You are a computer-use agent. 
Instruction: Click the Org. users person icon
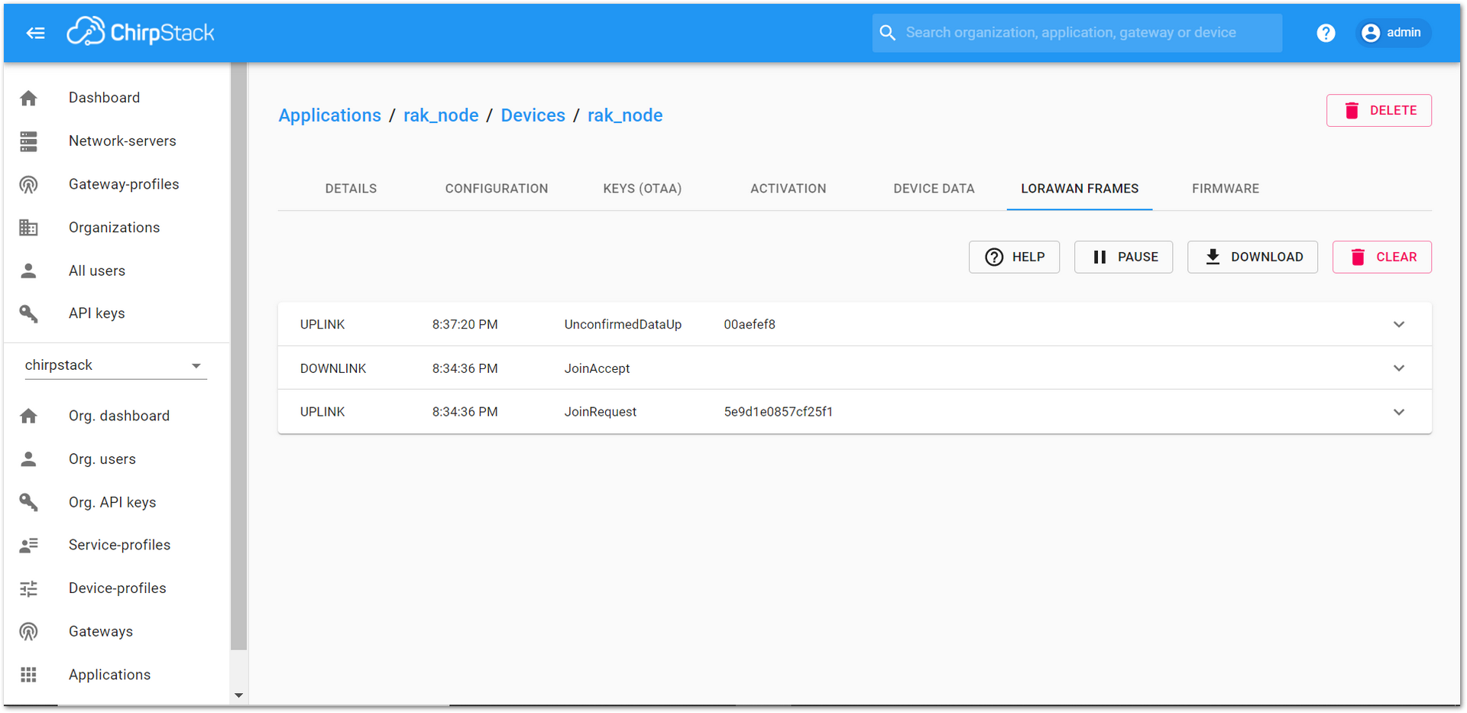coord(28,459)
